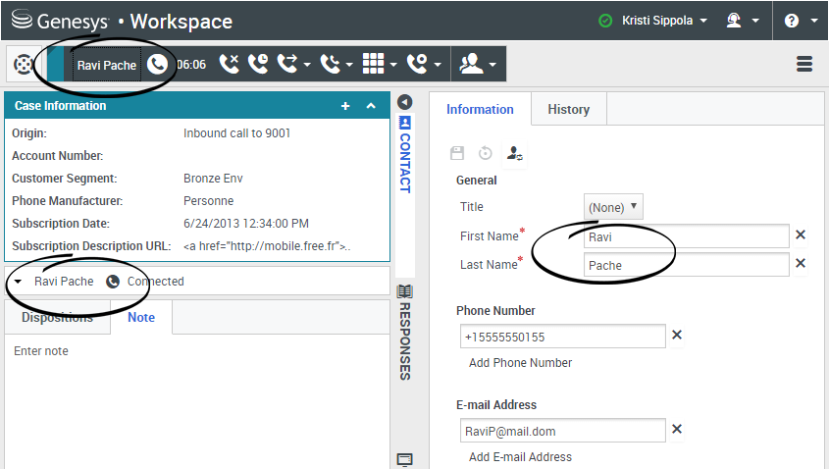Put the call on hold
This screenshot has width=829, height=469.
pos(258,65)
